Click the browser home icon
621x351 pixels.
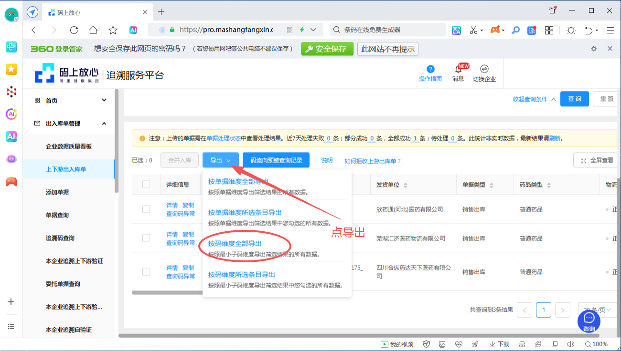tap(93, 30)
